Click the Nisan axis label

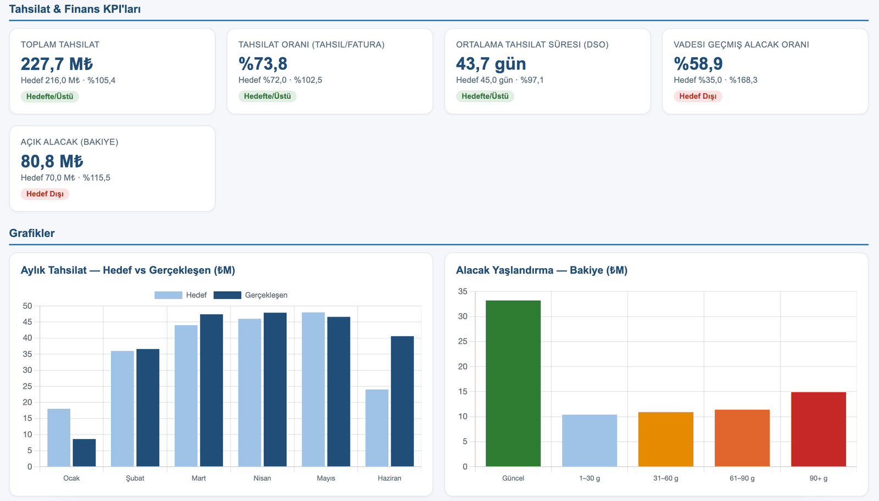(x=263, y=478)
